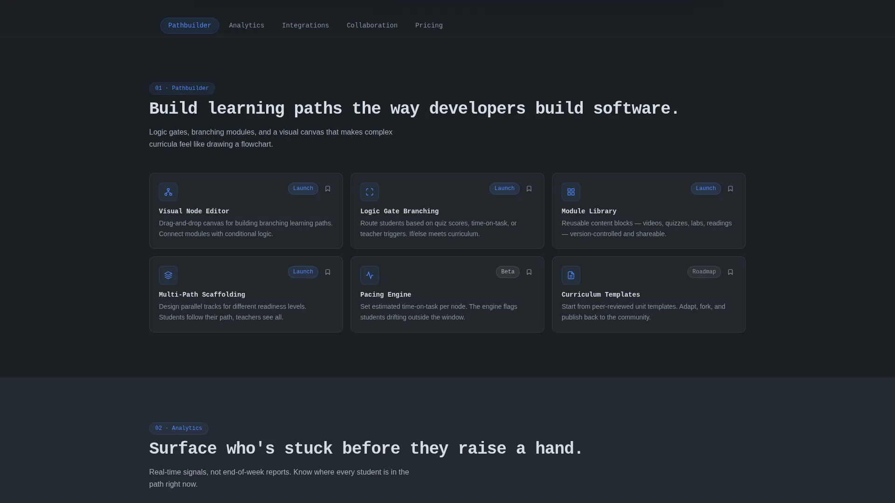Switch to the Analytics nav tab

point(247,26)
